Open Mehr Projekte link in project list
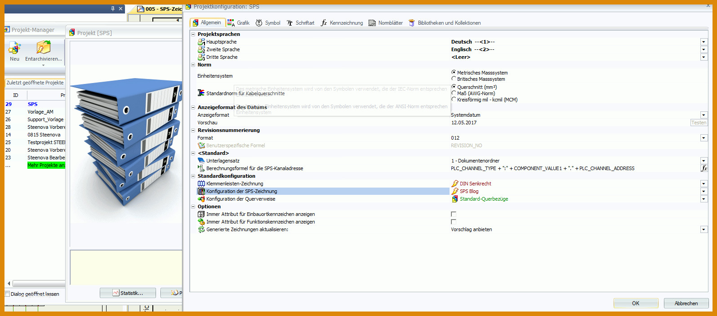The height and width of the screenshot is (316, 717). click(x=46, y=165)
